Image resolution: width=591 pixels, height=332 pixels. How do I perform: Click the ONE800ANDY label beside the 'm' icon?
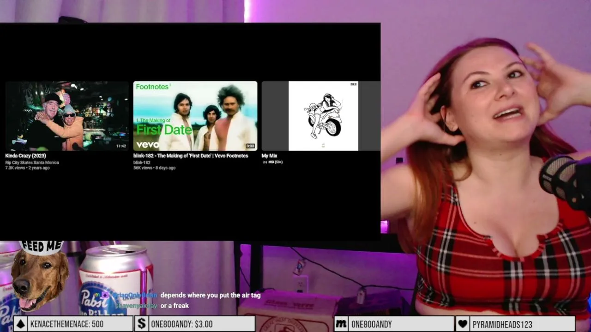[x=371, y=324]
